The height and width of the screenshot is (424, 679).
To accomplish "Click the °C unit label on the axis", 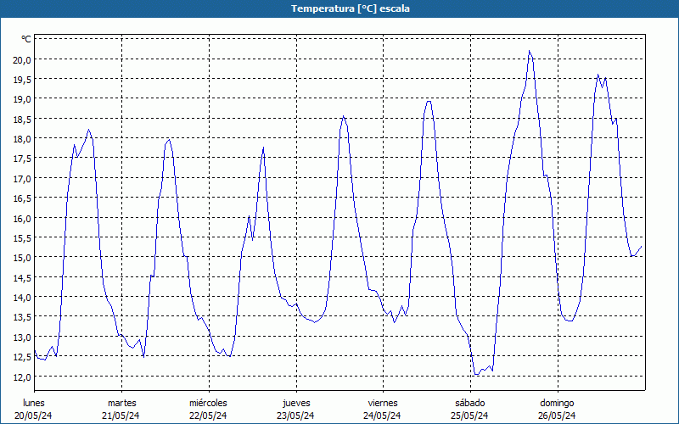I will [26, 39].
